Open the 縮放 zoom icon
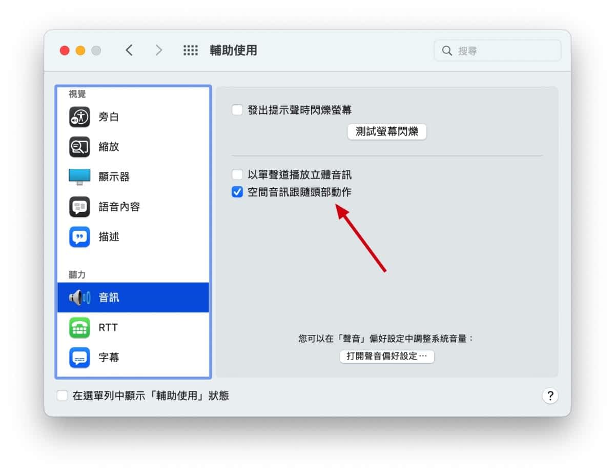615x475 pixels. point(79,147)
